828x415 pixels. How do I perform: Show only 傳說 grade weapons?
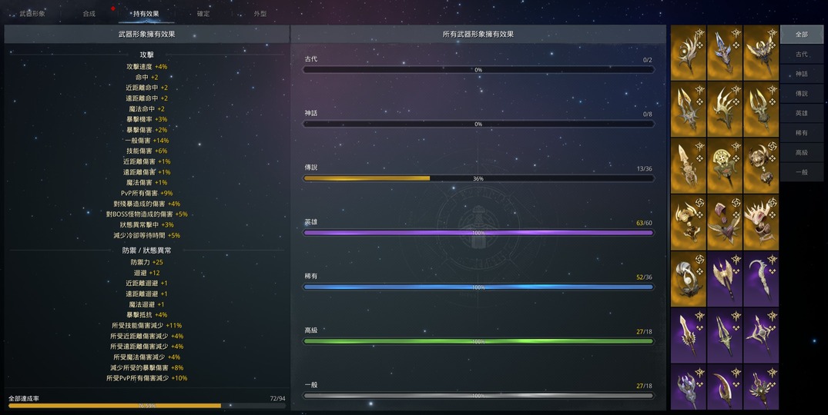[x=802, y=93]
